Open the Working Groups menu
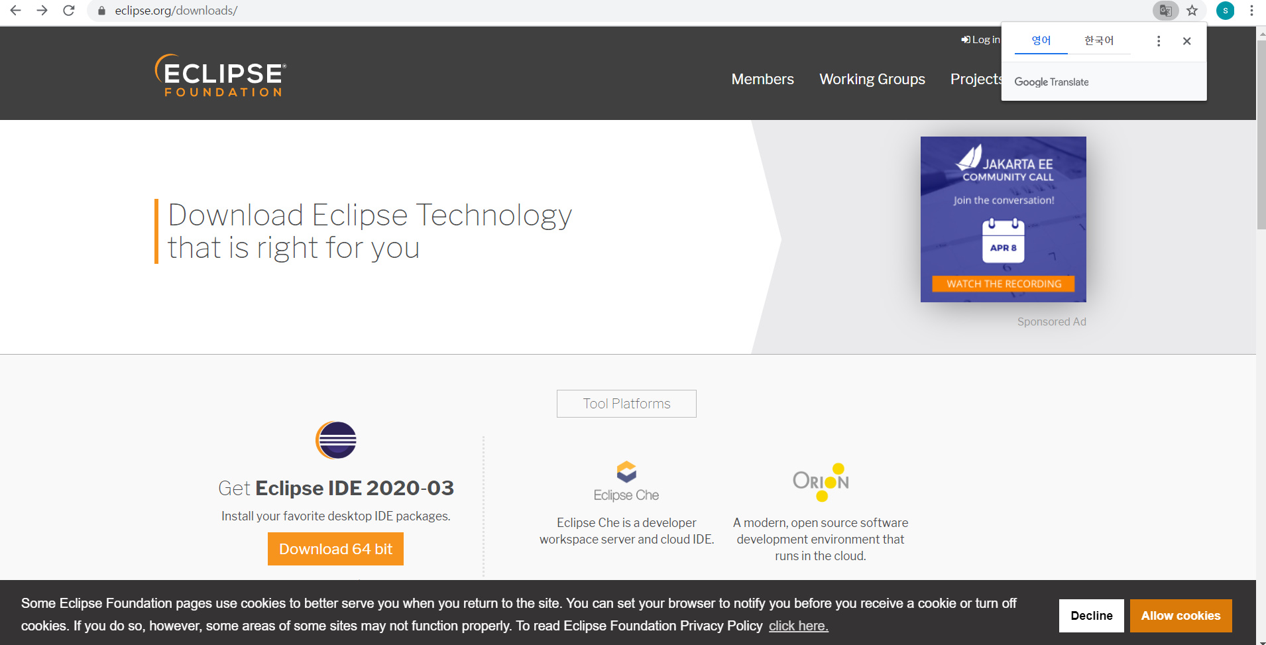The width and height of the screenshot is (1266, 645). (x=872, y=79)
